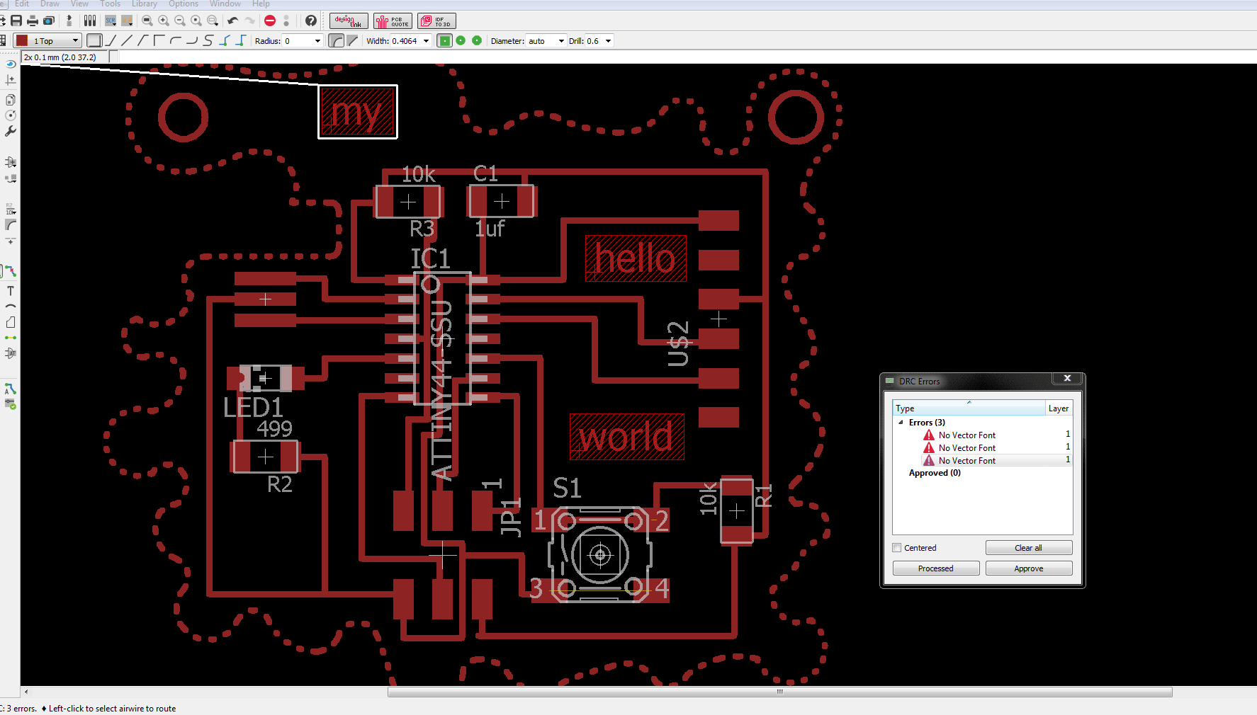Open the Drill 0.6 dropdown
Image resolution: width=1257 pixels, height=715 pixels.
pos(608,41)
